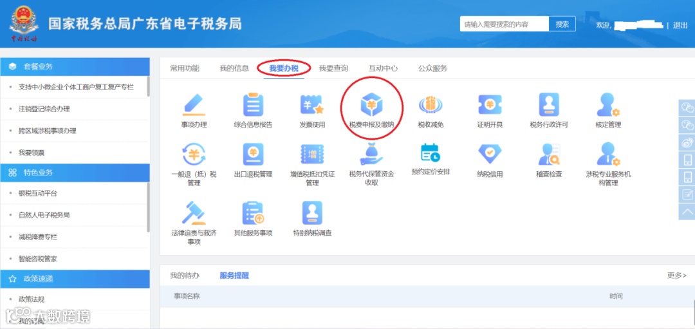Open the 其他服务事项 icon
The height and width of the screenshot is (329, 695).
253,213
